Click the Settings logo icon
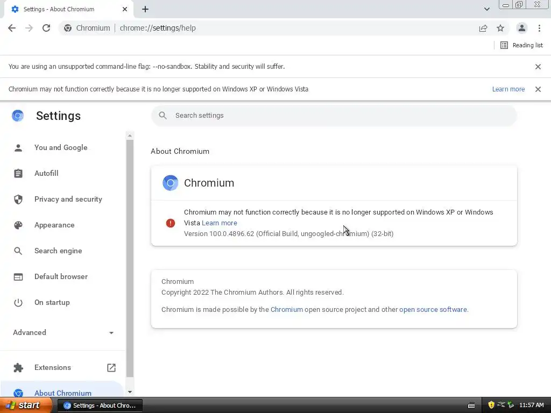The image size is (551, 413). click(x=18, y=116)
